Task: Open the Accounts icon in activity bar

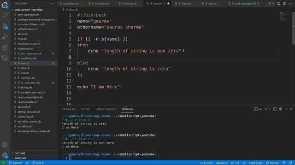Action: (5, 144)
